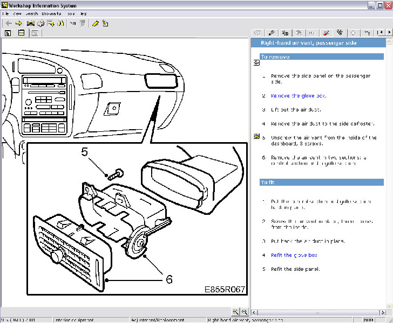Follow the 'Remove the glove box' link
Image resolution: width=393 pixels, height=323 pixels.
point(298,96)
